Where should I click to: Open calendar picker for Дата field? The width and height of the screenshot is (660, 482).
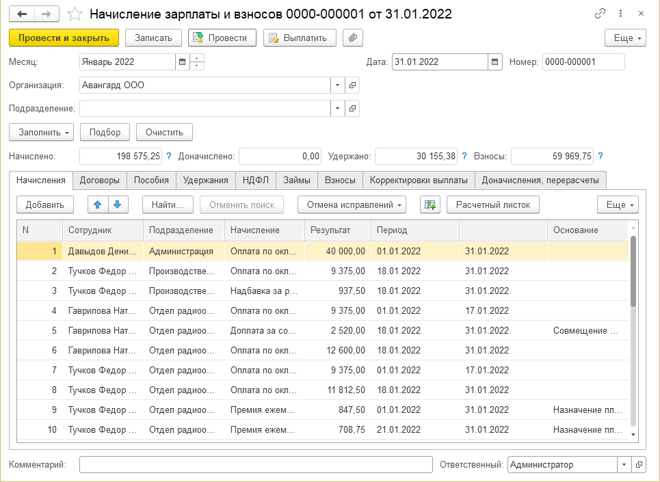pyautogui.click(x=494, y=62)
